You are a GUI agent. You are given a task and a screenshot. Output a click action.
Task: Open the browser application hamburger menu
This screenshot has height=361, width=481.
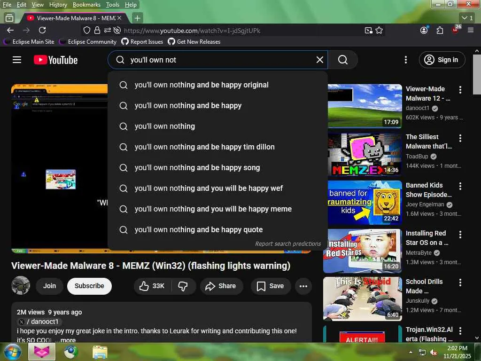471,30
